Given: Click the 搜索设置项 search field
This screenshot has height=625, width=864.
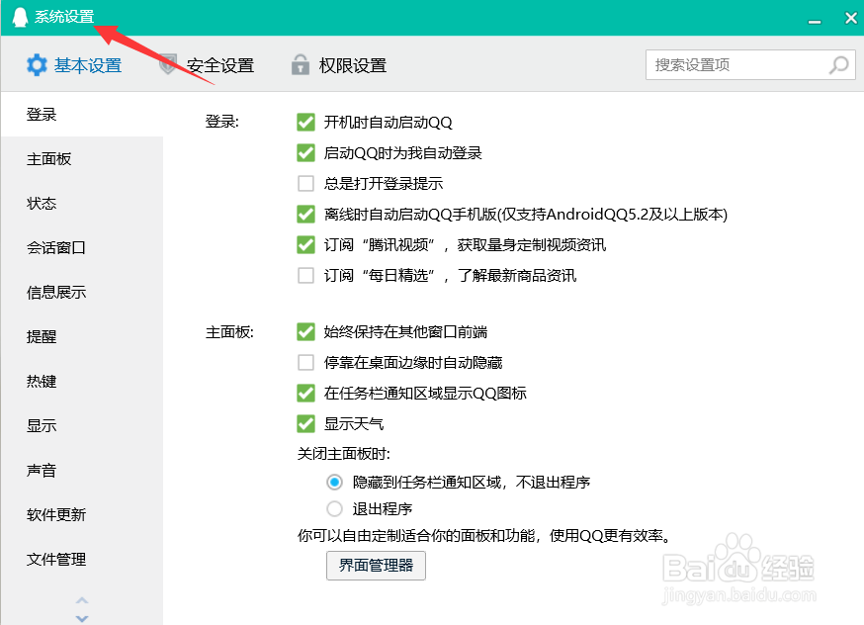Looking at the screenshot, I should point(750,65).
